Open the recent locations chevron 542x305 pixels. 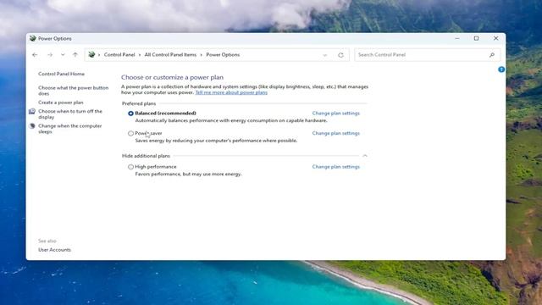63,54
